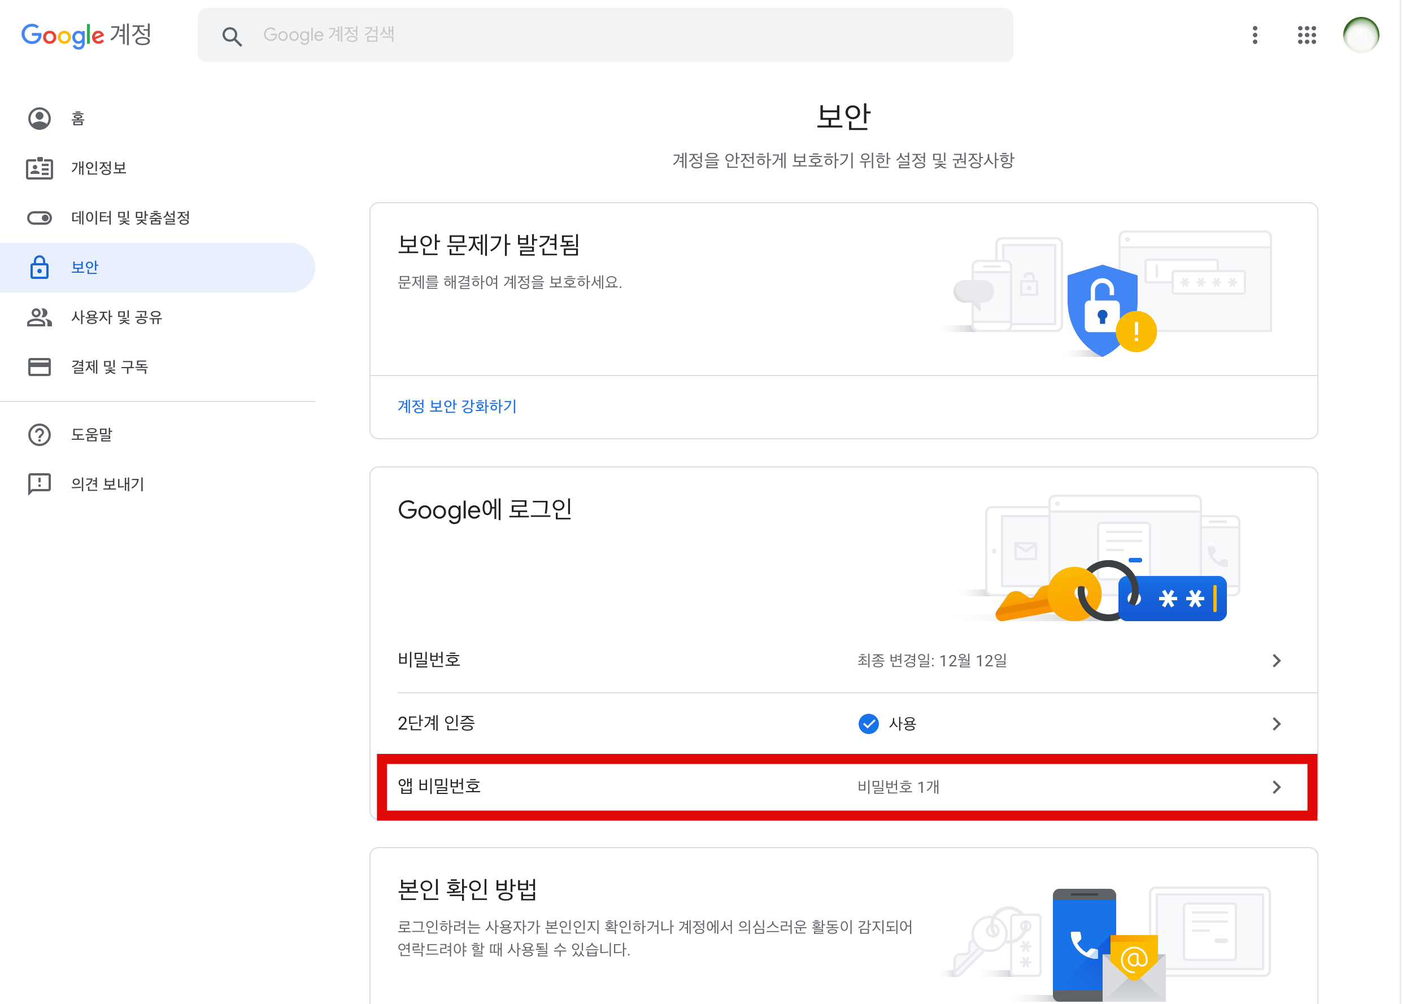The height and width of the screenshot is (1004, 1402).
Task: Click the account profile avatar
Action: [x=1360, y=35]
